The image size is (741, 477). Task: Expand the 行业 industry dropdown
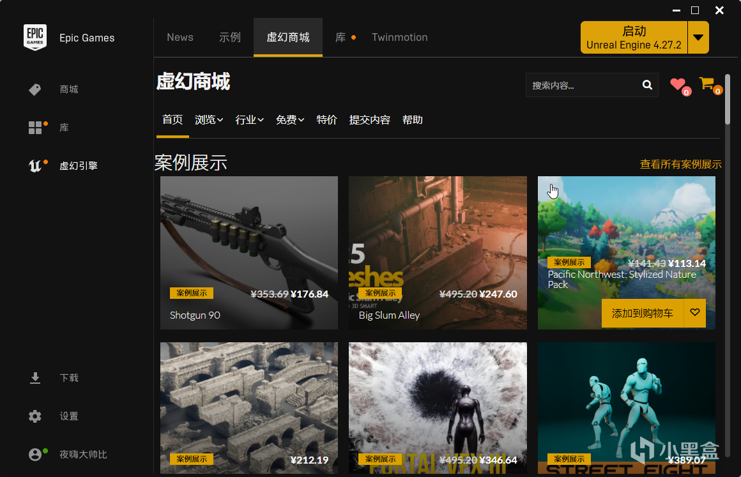pos(250,120)
